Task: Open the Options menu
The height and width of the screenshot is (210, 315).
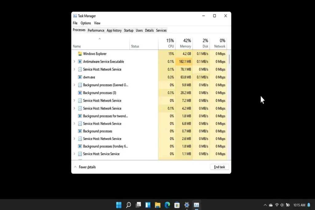Action: point(86,23)
